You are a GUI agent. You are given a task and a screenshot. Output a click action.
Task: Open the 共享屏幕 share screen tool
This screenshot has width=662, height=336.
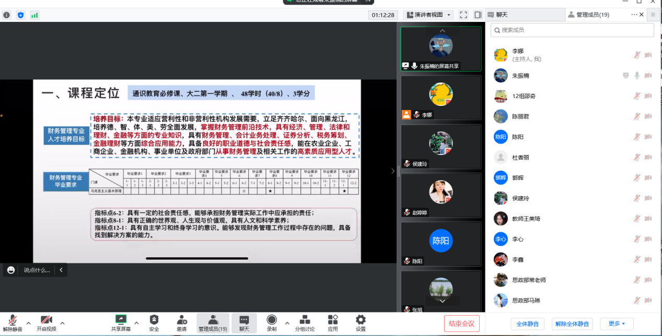[x=121, y=322]
